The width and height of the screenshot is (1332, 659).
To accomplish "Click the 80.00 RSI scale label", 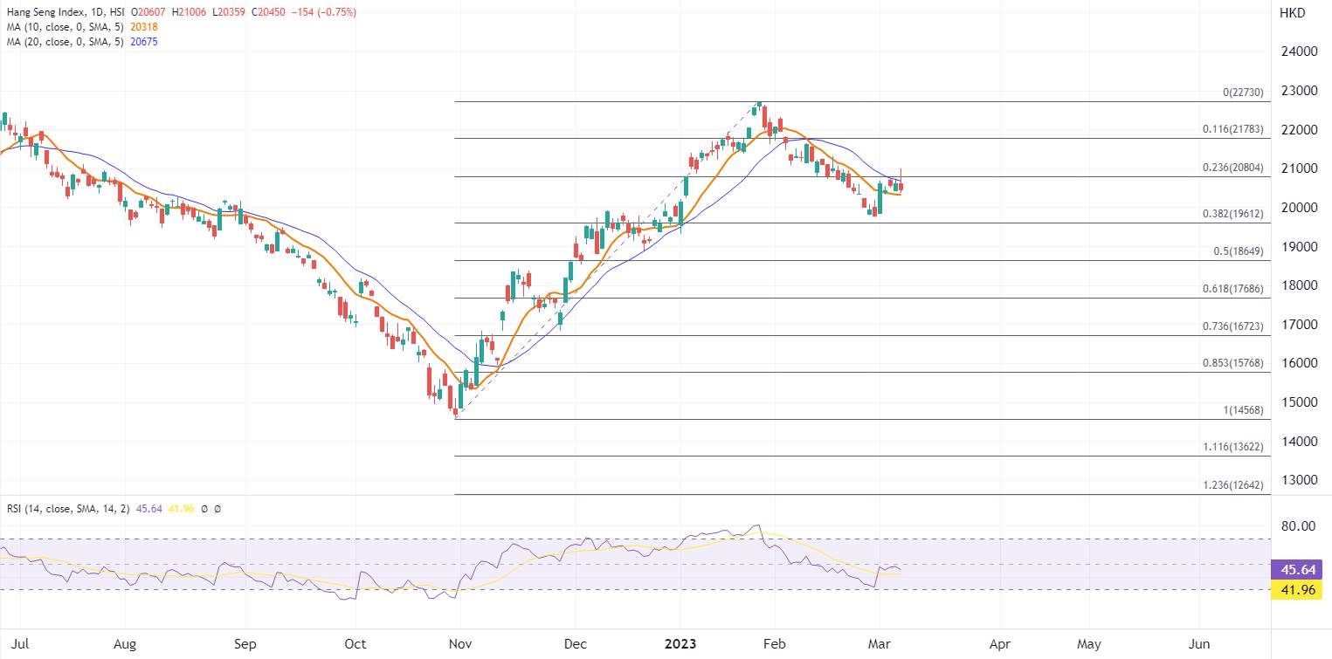I will click(1298, 525).
